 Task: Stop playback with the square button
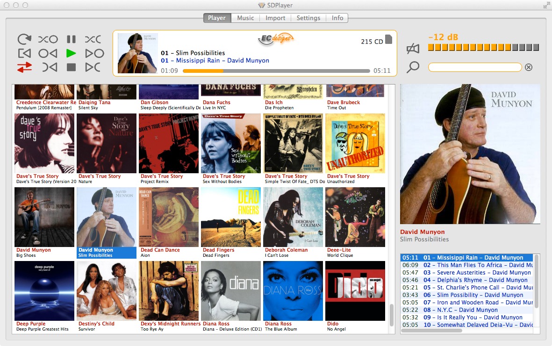click(71, 67)
